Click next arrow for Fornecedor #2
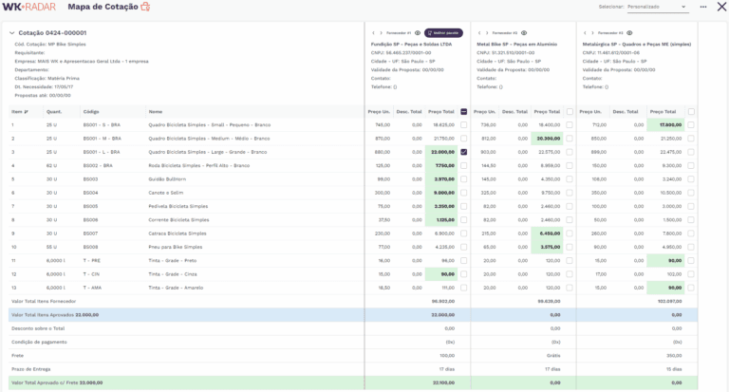Viewport: 729px width, 392px height. [x=486, y=32]
